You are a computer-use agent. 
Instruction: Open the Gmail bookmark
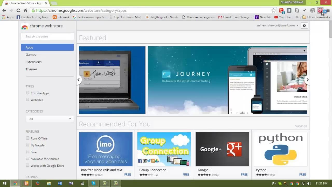(234, 17)
